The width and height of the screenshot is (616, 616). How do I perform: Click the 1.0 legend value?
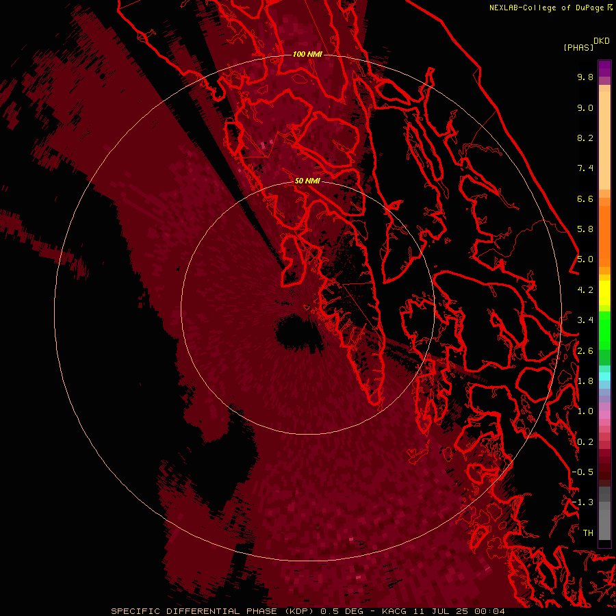pyautogui.click(x=585, y=411)
